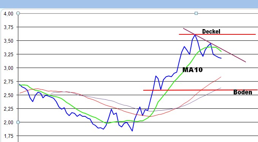Click the 'MA10' annotation label
The height and width of the screenshot is (142, 258).
193,70
